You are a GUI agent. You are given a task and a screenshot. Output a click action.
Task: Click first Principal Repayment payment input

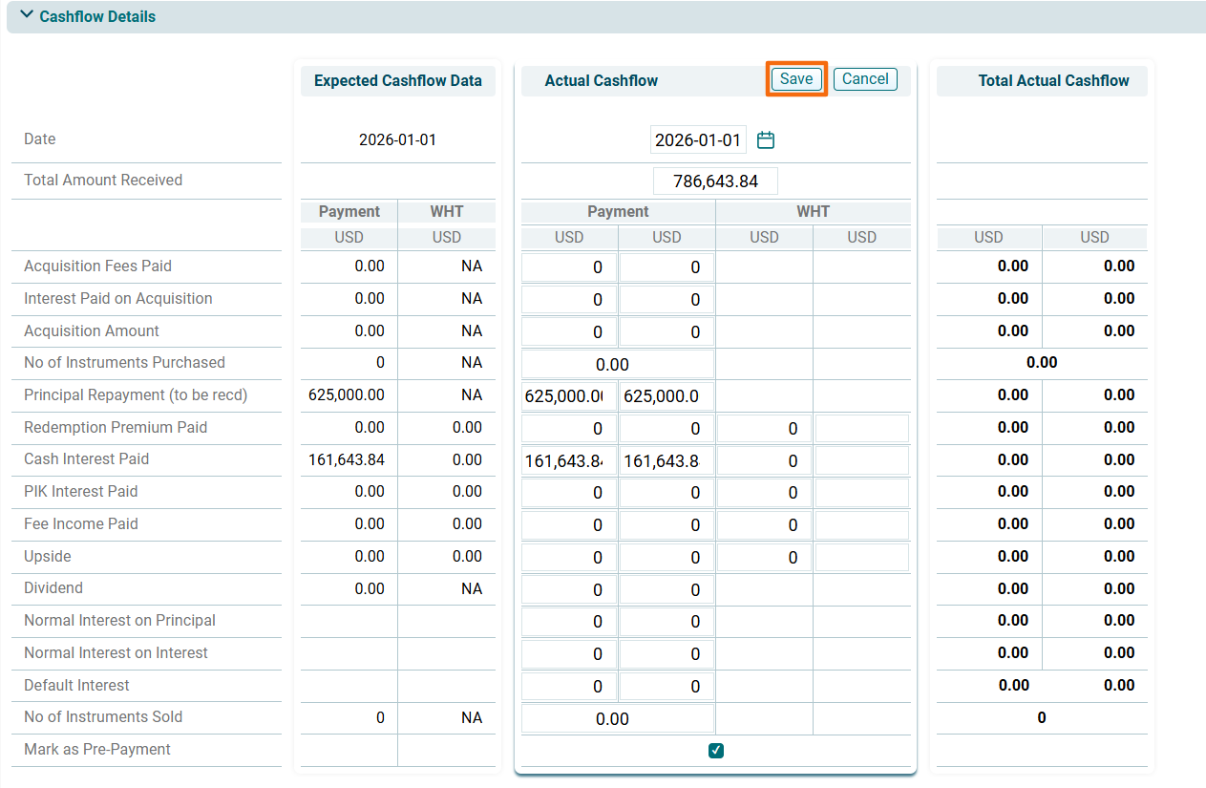click(569, 396)
